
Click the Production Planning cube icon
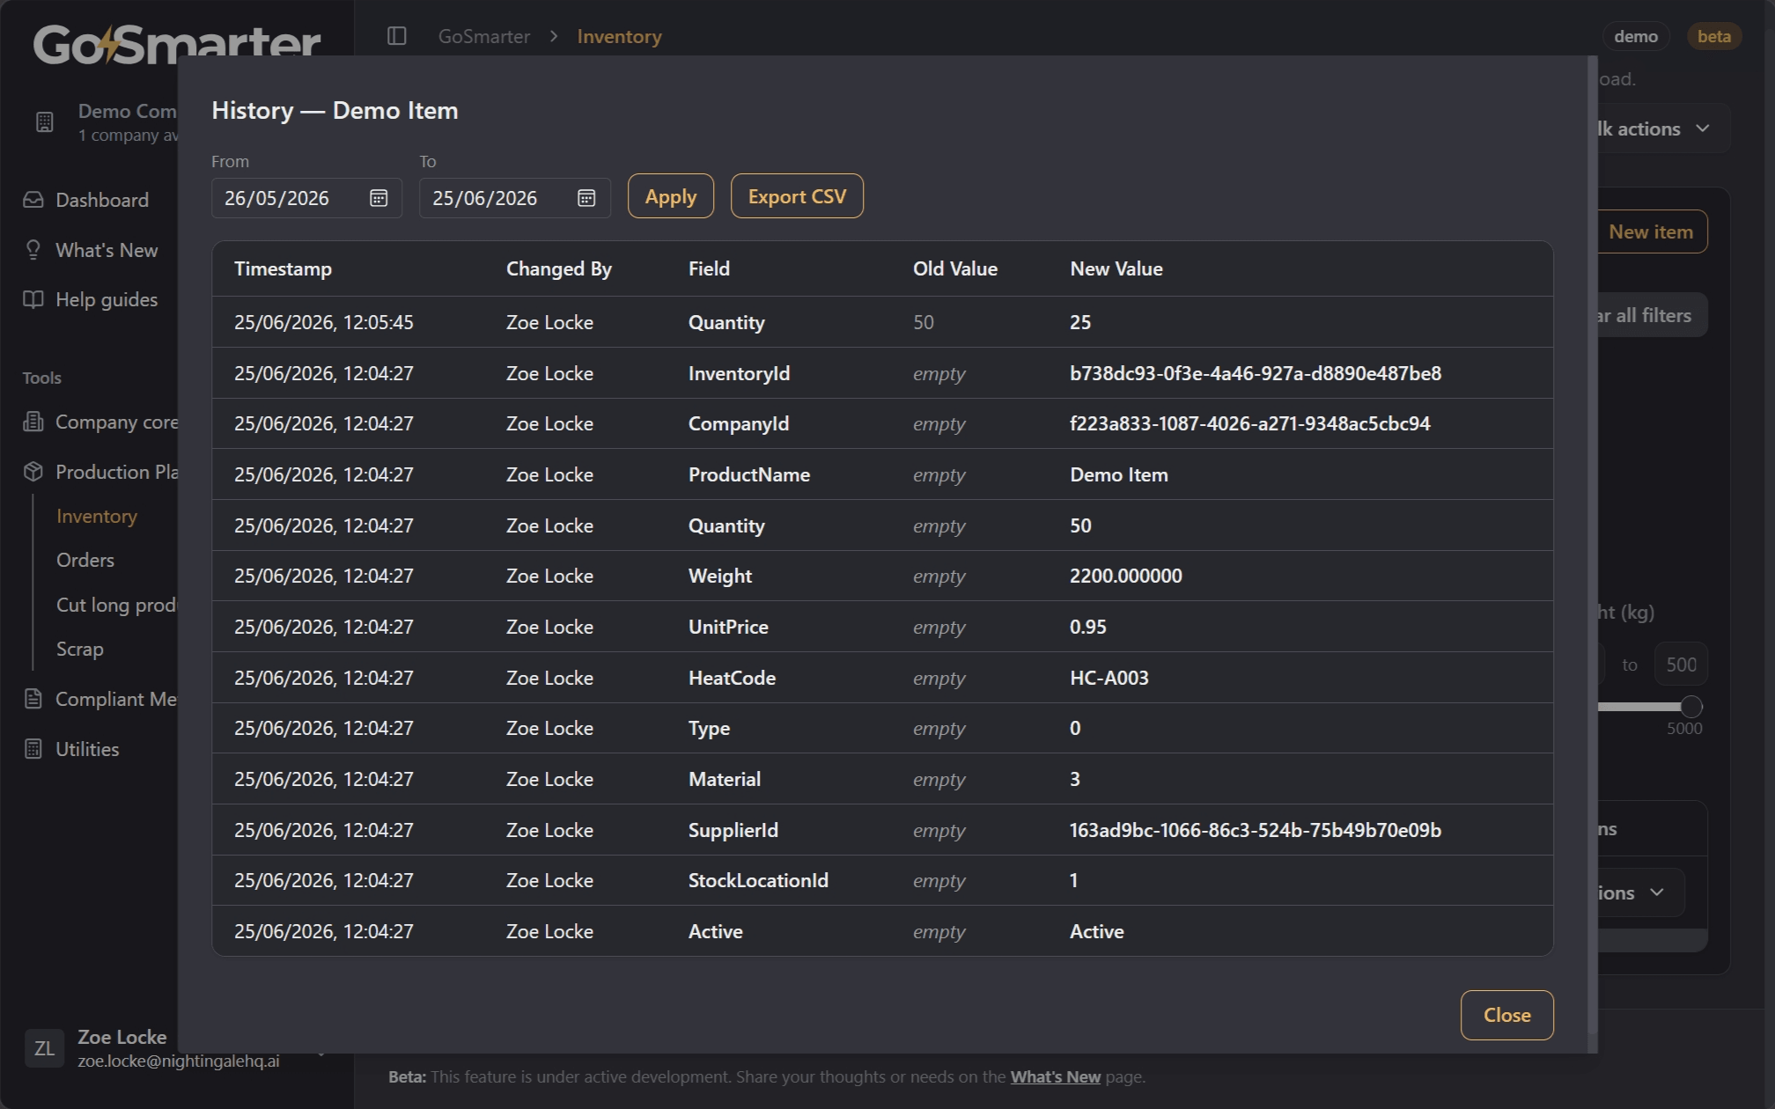click(x=33, y=472)
